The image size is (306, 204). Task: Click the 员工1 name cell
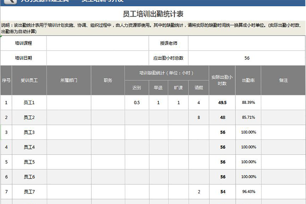pos(29,103)
